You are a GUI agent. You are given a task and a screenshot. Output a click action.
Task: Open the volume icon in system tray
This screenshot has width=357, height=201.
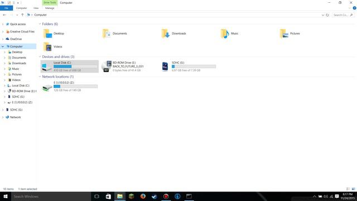pos(326,197)
